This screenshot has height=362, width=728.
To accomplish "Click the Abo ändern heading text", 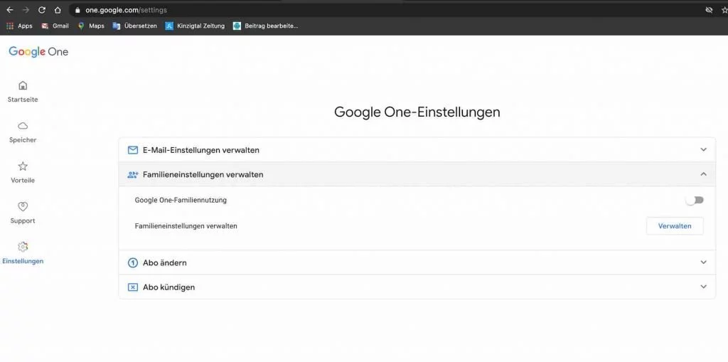I will pos(165,263).
